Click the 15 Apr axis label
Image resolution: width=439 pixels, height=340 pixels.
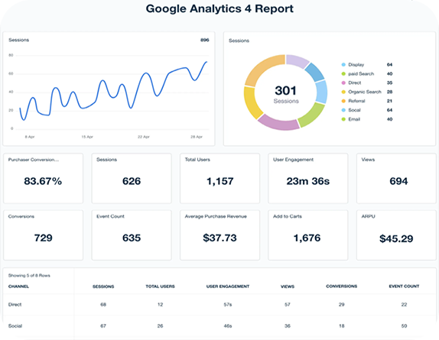point(87,137)
